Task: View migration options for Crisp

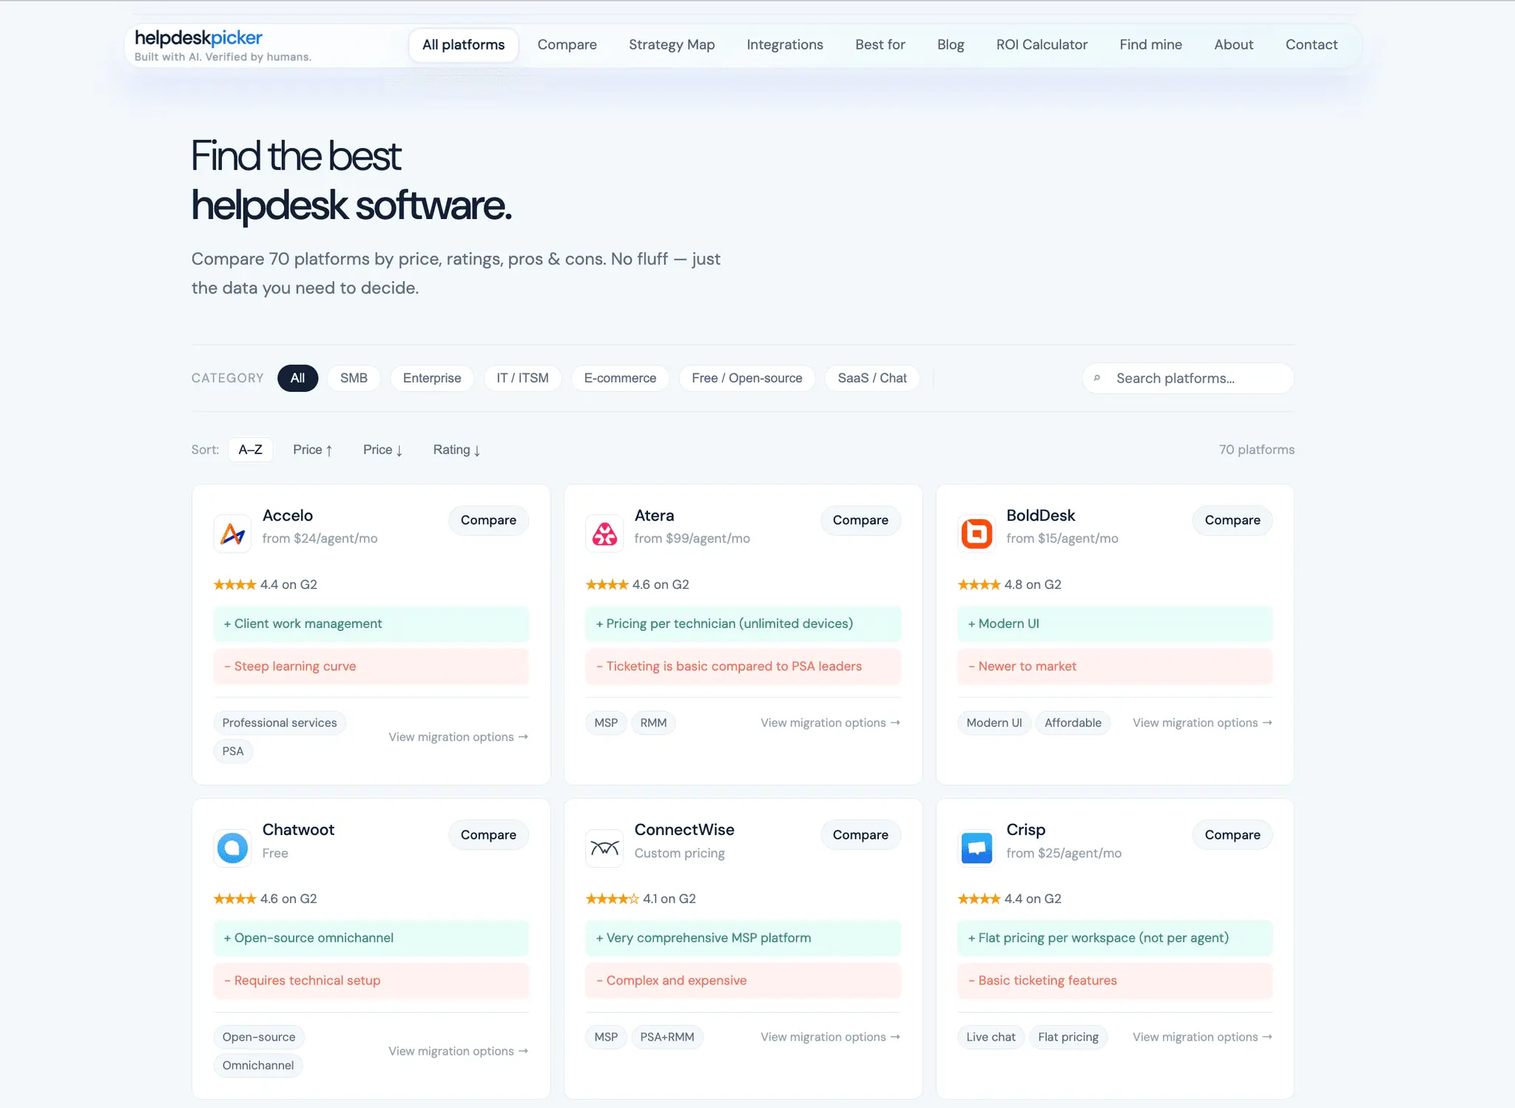Action: click(1203, 1037)
